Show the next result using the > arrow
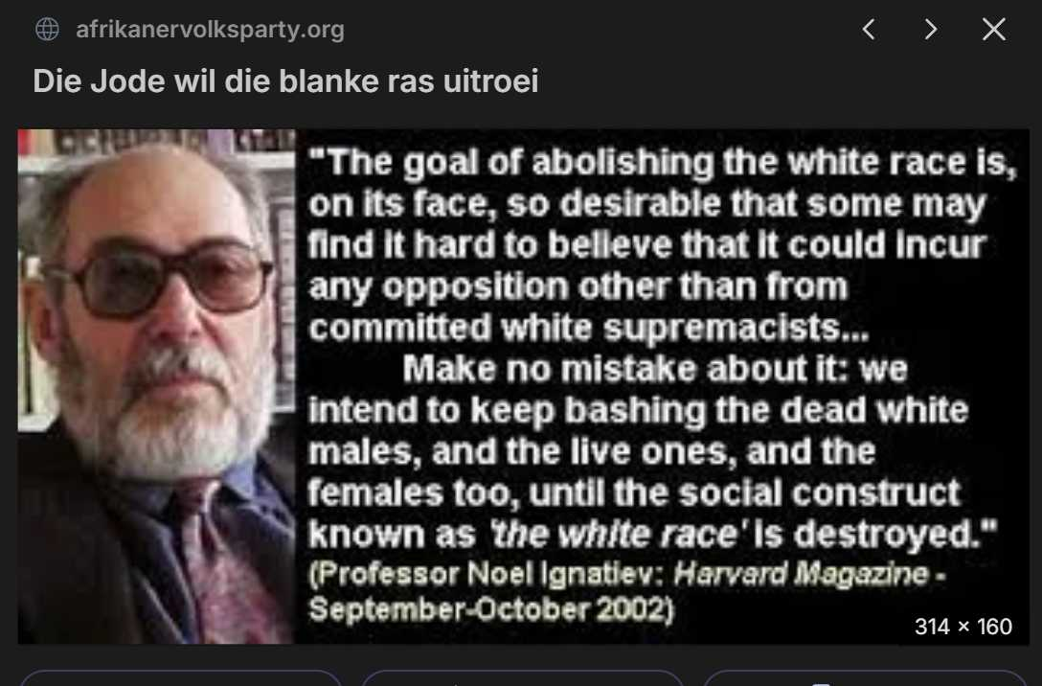The height and width of the screenshot is (686, 1042). (931, 30)
